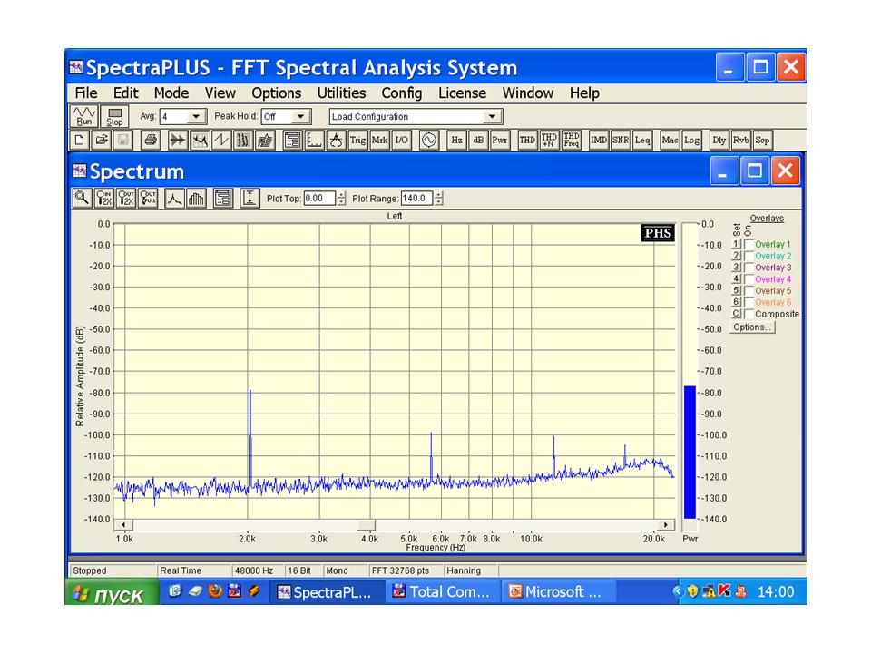
Task: Click the PHS phase button on plot
Action: click(x=658, y=233)
